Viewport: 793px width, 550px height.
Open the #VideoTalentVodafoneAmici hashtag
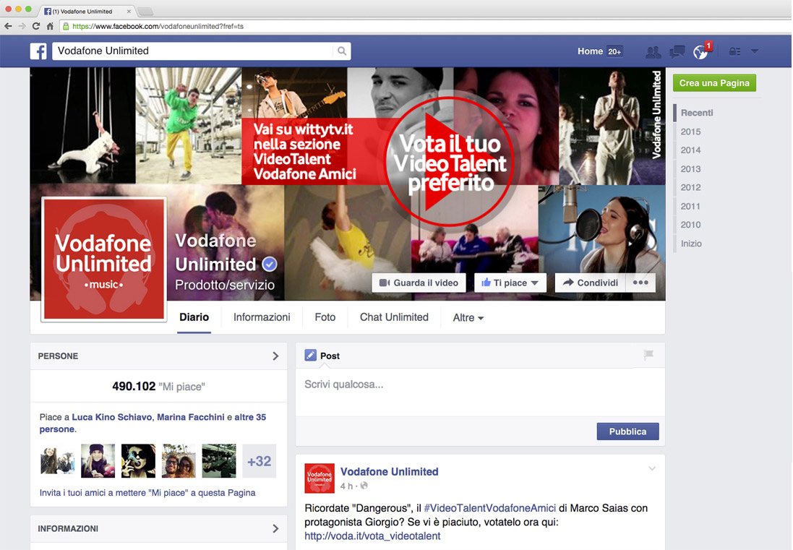pos(489,508)
